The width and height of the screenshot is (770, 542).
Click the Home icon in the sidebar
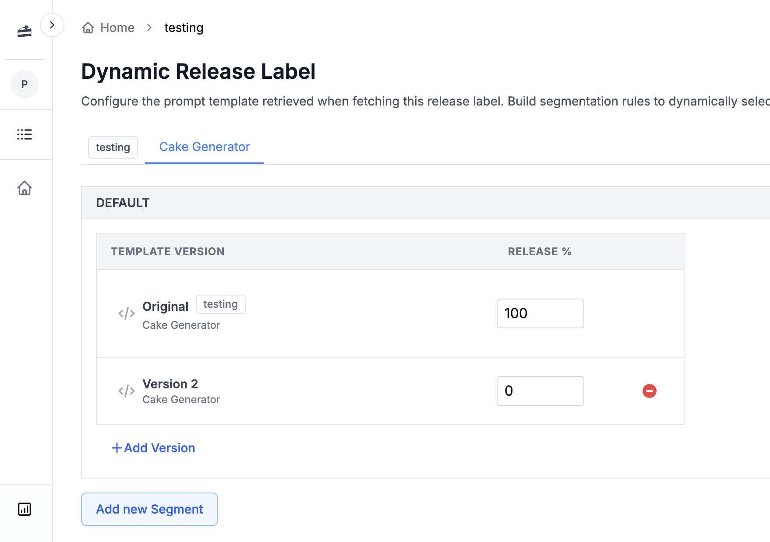pyautogui.click(x=24, y=188)
